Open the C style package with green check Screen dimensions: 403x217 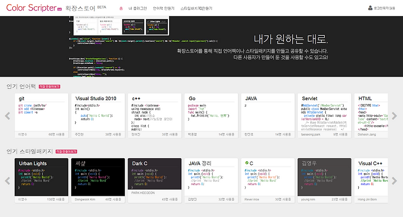(268, 180)
